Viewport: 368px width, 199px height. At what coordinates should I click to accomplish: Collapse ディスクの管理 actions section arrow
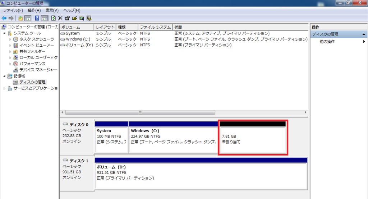364,34
